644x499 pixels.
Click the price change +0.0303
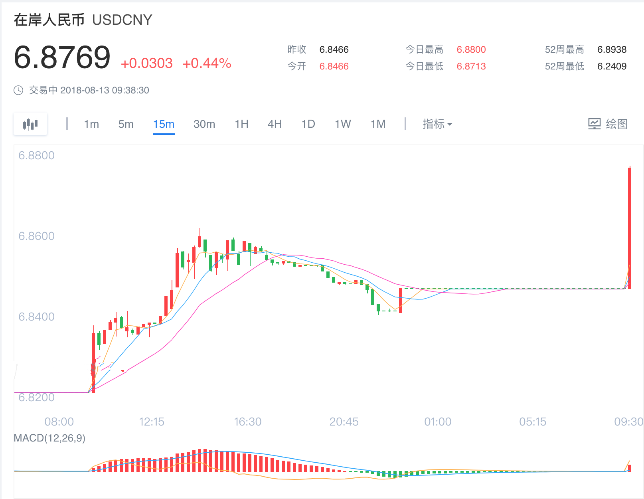point(147,63)
